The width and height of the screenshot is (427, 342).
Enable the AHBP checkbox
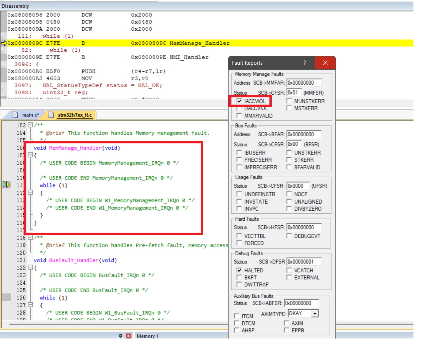coord(236,330)
